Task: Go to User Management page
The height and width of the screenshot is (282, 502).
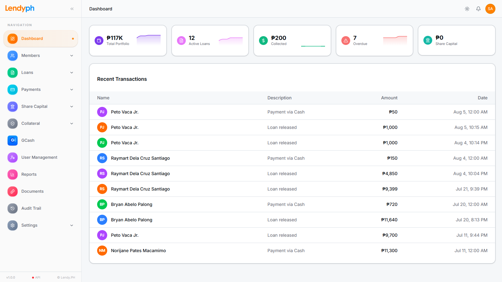Action: 41,158
